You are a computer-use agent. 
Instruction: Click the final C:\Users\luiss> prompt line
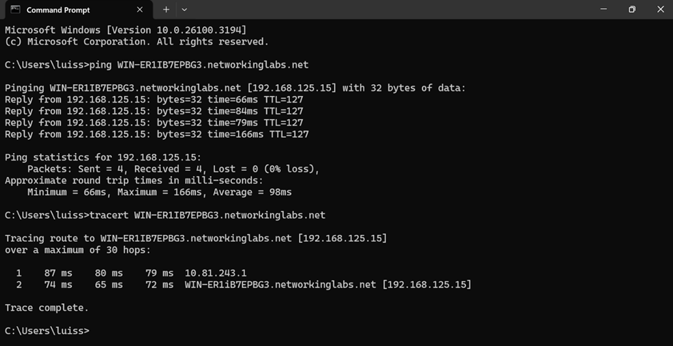[47, 331]
